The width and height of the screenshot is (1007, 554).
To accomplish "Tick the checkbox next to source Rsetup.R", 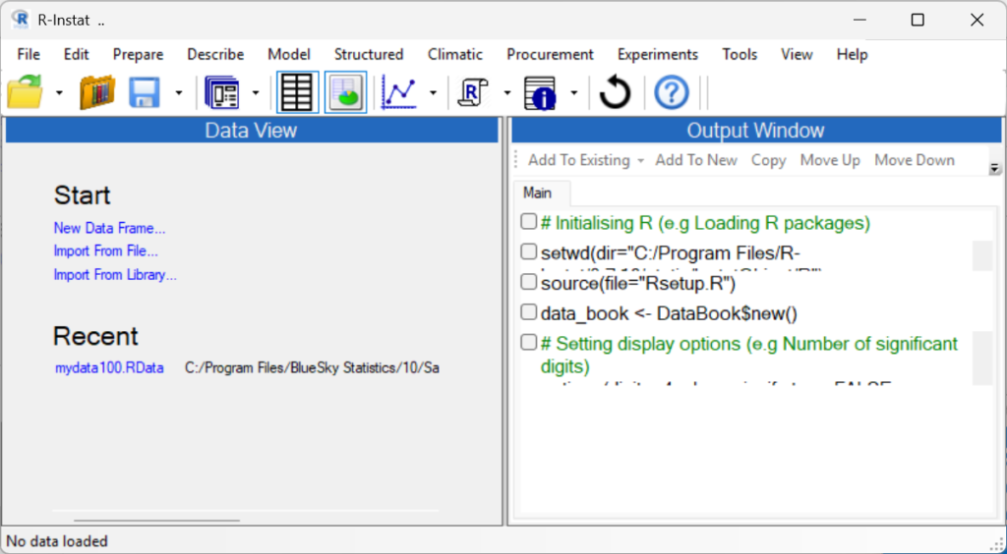I will click(529, 283).
